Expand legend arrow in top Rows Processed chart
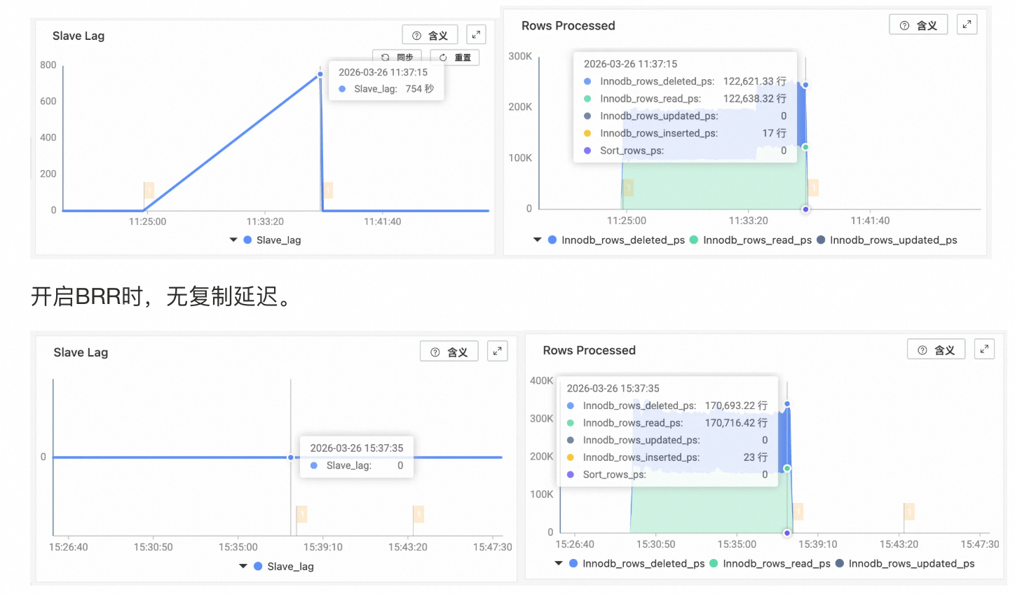 [538, 240]
